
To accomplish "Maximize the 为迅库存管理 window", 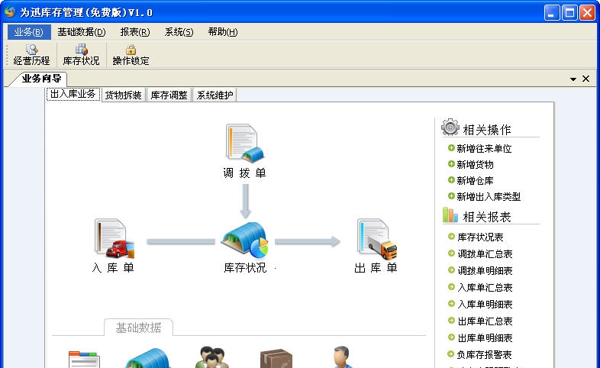I will coord(569,13).
